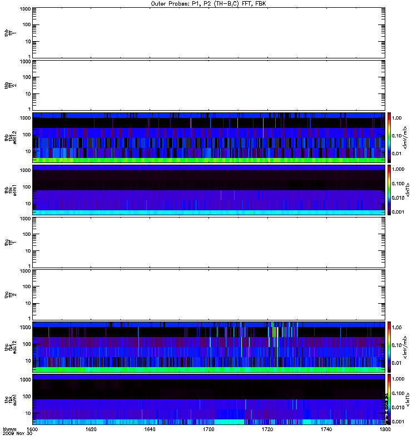Click the "1.00" label on thc edc12 color bar
The width and height of the screenshot is (417, 445).
(x=397, y=328)
